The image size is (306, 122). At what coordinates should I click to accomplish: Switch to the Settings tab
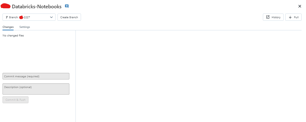25,27
